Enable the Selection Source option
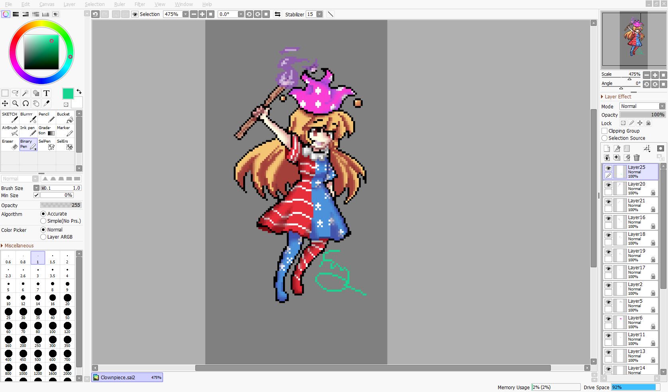This screenshot has height=392, width=668. 604,138
